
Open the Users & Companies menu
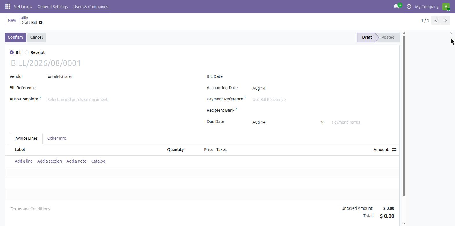pos(91,6)
